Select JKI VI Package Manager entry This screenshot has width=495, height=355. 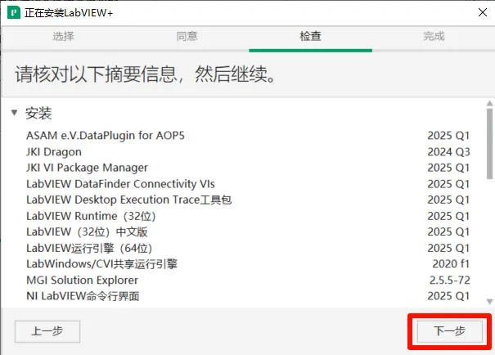click(x=248, y=168)
